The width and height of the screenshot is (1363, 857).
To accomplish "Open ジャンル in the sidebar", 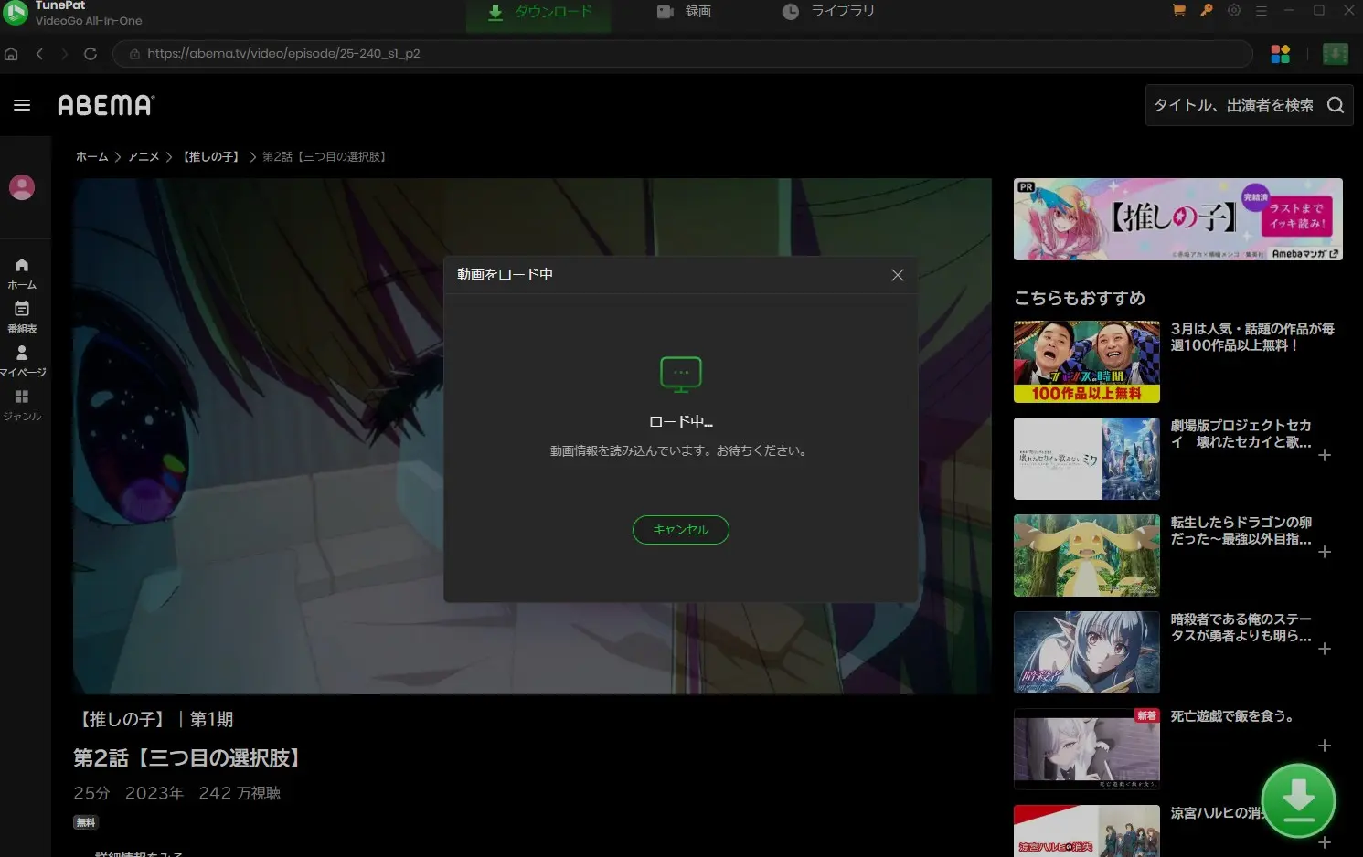I will click(22, 405).
